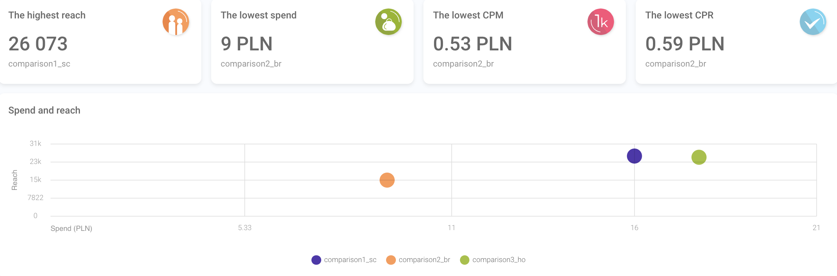Toggle comparison3_ho series in legend

coord(498,260)
